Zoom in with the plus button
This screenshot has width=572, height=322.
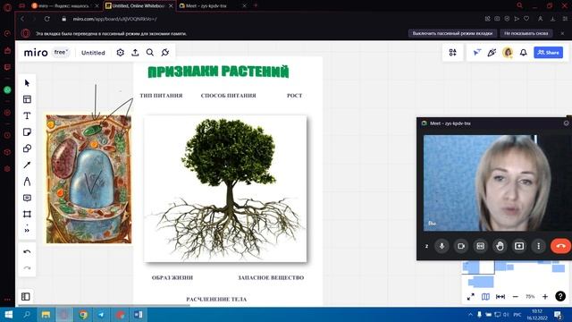pyautogui.click(x=545, y=297)
